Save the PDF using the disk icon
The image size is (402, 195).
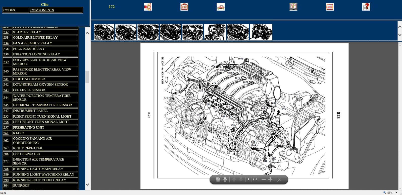point(218,179)
